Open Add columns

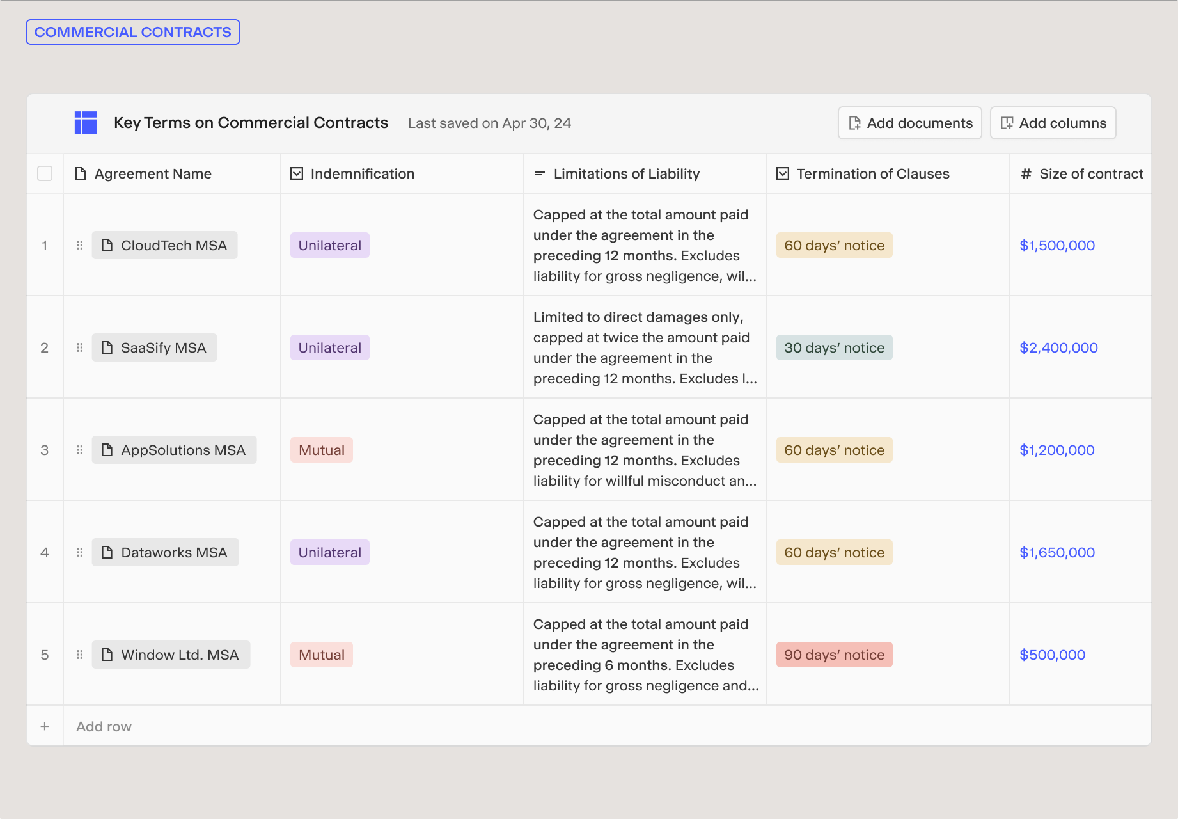point(1053,122)
